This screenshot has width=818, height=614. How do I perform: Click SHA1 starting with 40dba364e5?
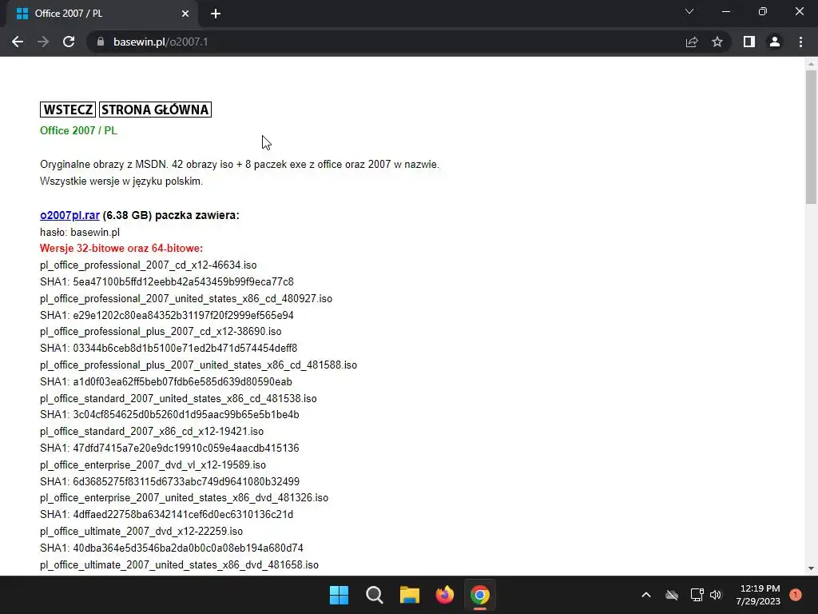click(172, 548)
